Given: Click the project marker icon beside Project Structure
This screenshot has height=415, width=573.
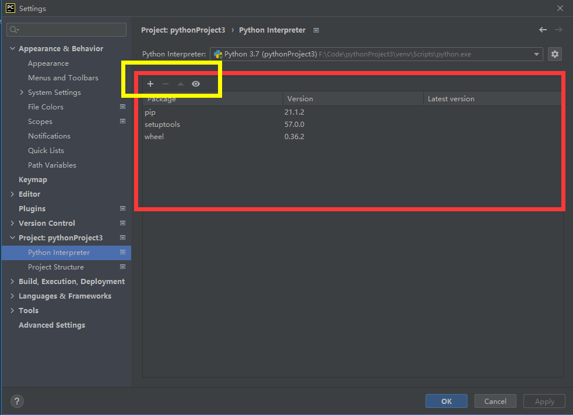Looking at the screenshot, I should coord(123,267).
